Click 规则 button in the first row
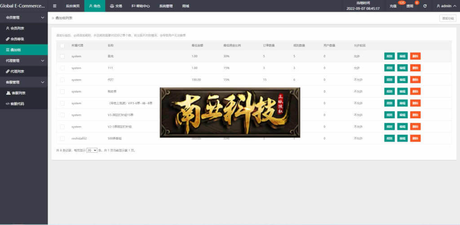This screenshot has width=460, height=225. point(389,56)
